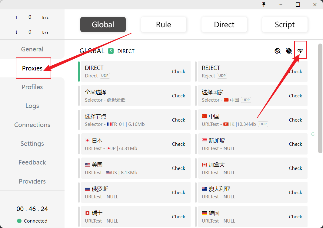Click the China flag on the 中国 card
Screen dimensions: 323x228
point(205,116)
